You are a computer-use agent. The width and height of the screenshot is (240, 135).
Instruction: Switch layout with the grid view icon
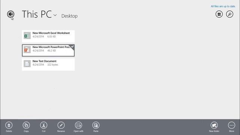click(x=219, y=14)
